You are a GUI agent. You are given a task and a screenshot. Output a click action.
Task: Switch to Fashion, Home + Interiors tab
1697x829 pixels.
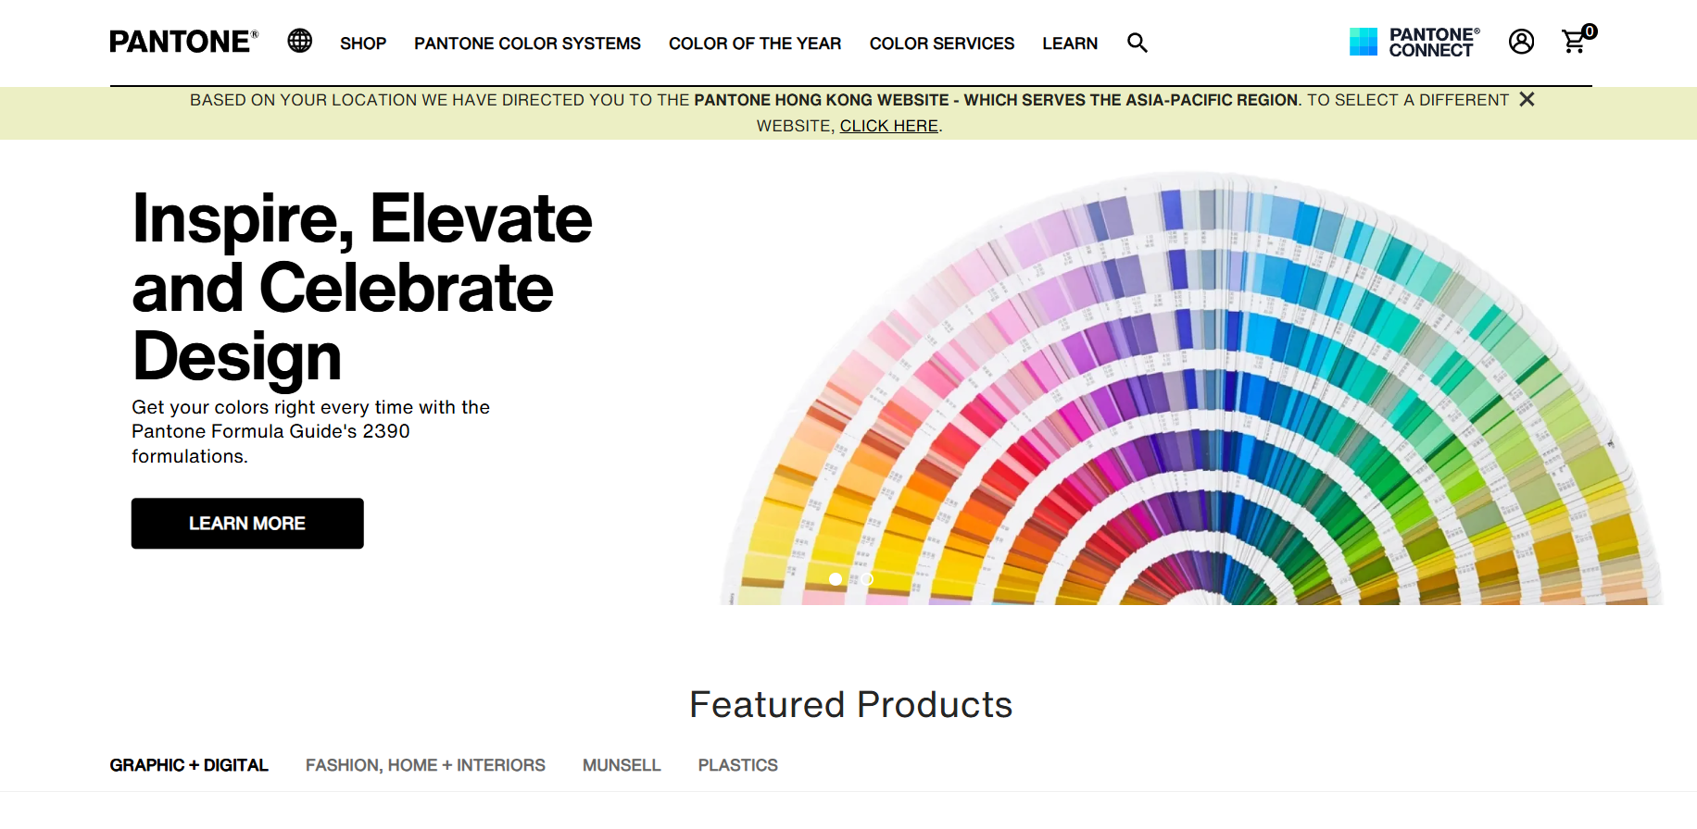click(x=425, y=765)
